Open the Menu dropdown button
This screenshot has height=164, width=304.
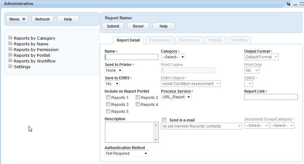(x=17, y=19)
